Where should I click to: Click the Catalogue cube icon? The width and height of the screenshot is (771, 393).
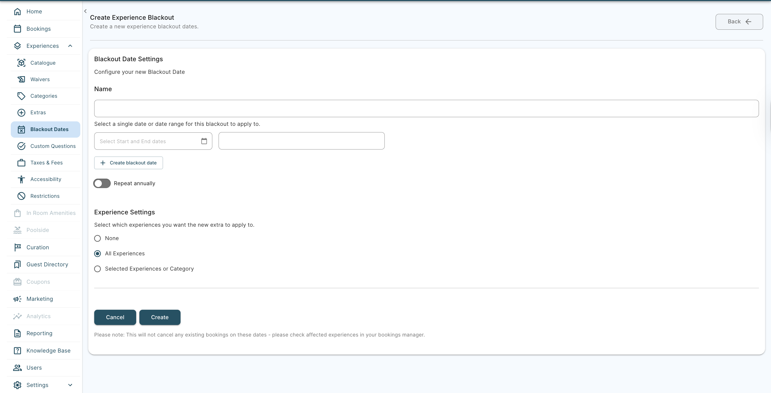[x=21, y=63]
